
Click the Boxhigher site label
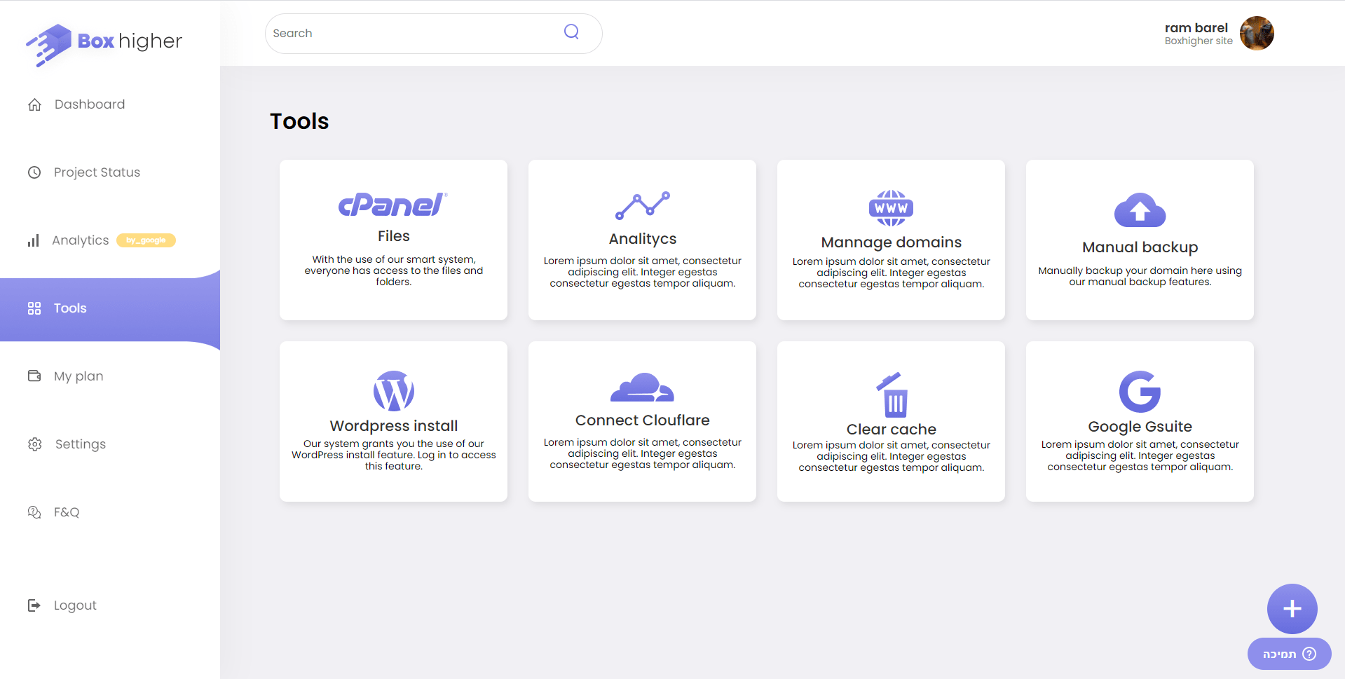tap(1199, 41)
